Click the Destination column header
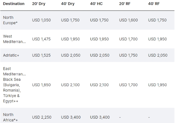 (14, 4)
